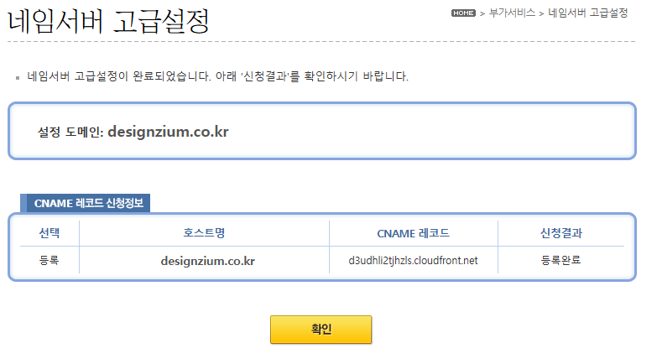Image resolution: width=657 pixels, height=364 pixels.
Task: Open the 부가서비스 breadcrumb link
Action: click(512, 13)
